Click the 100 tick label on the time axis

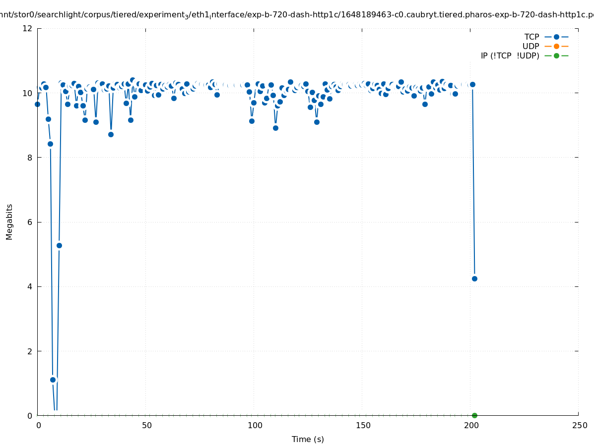255,425
